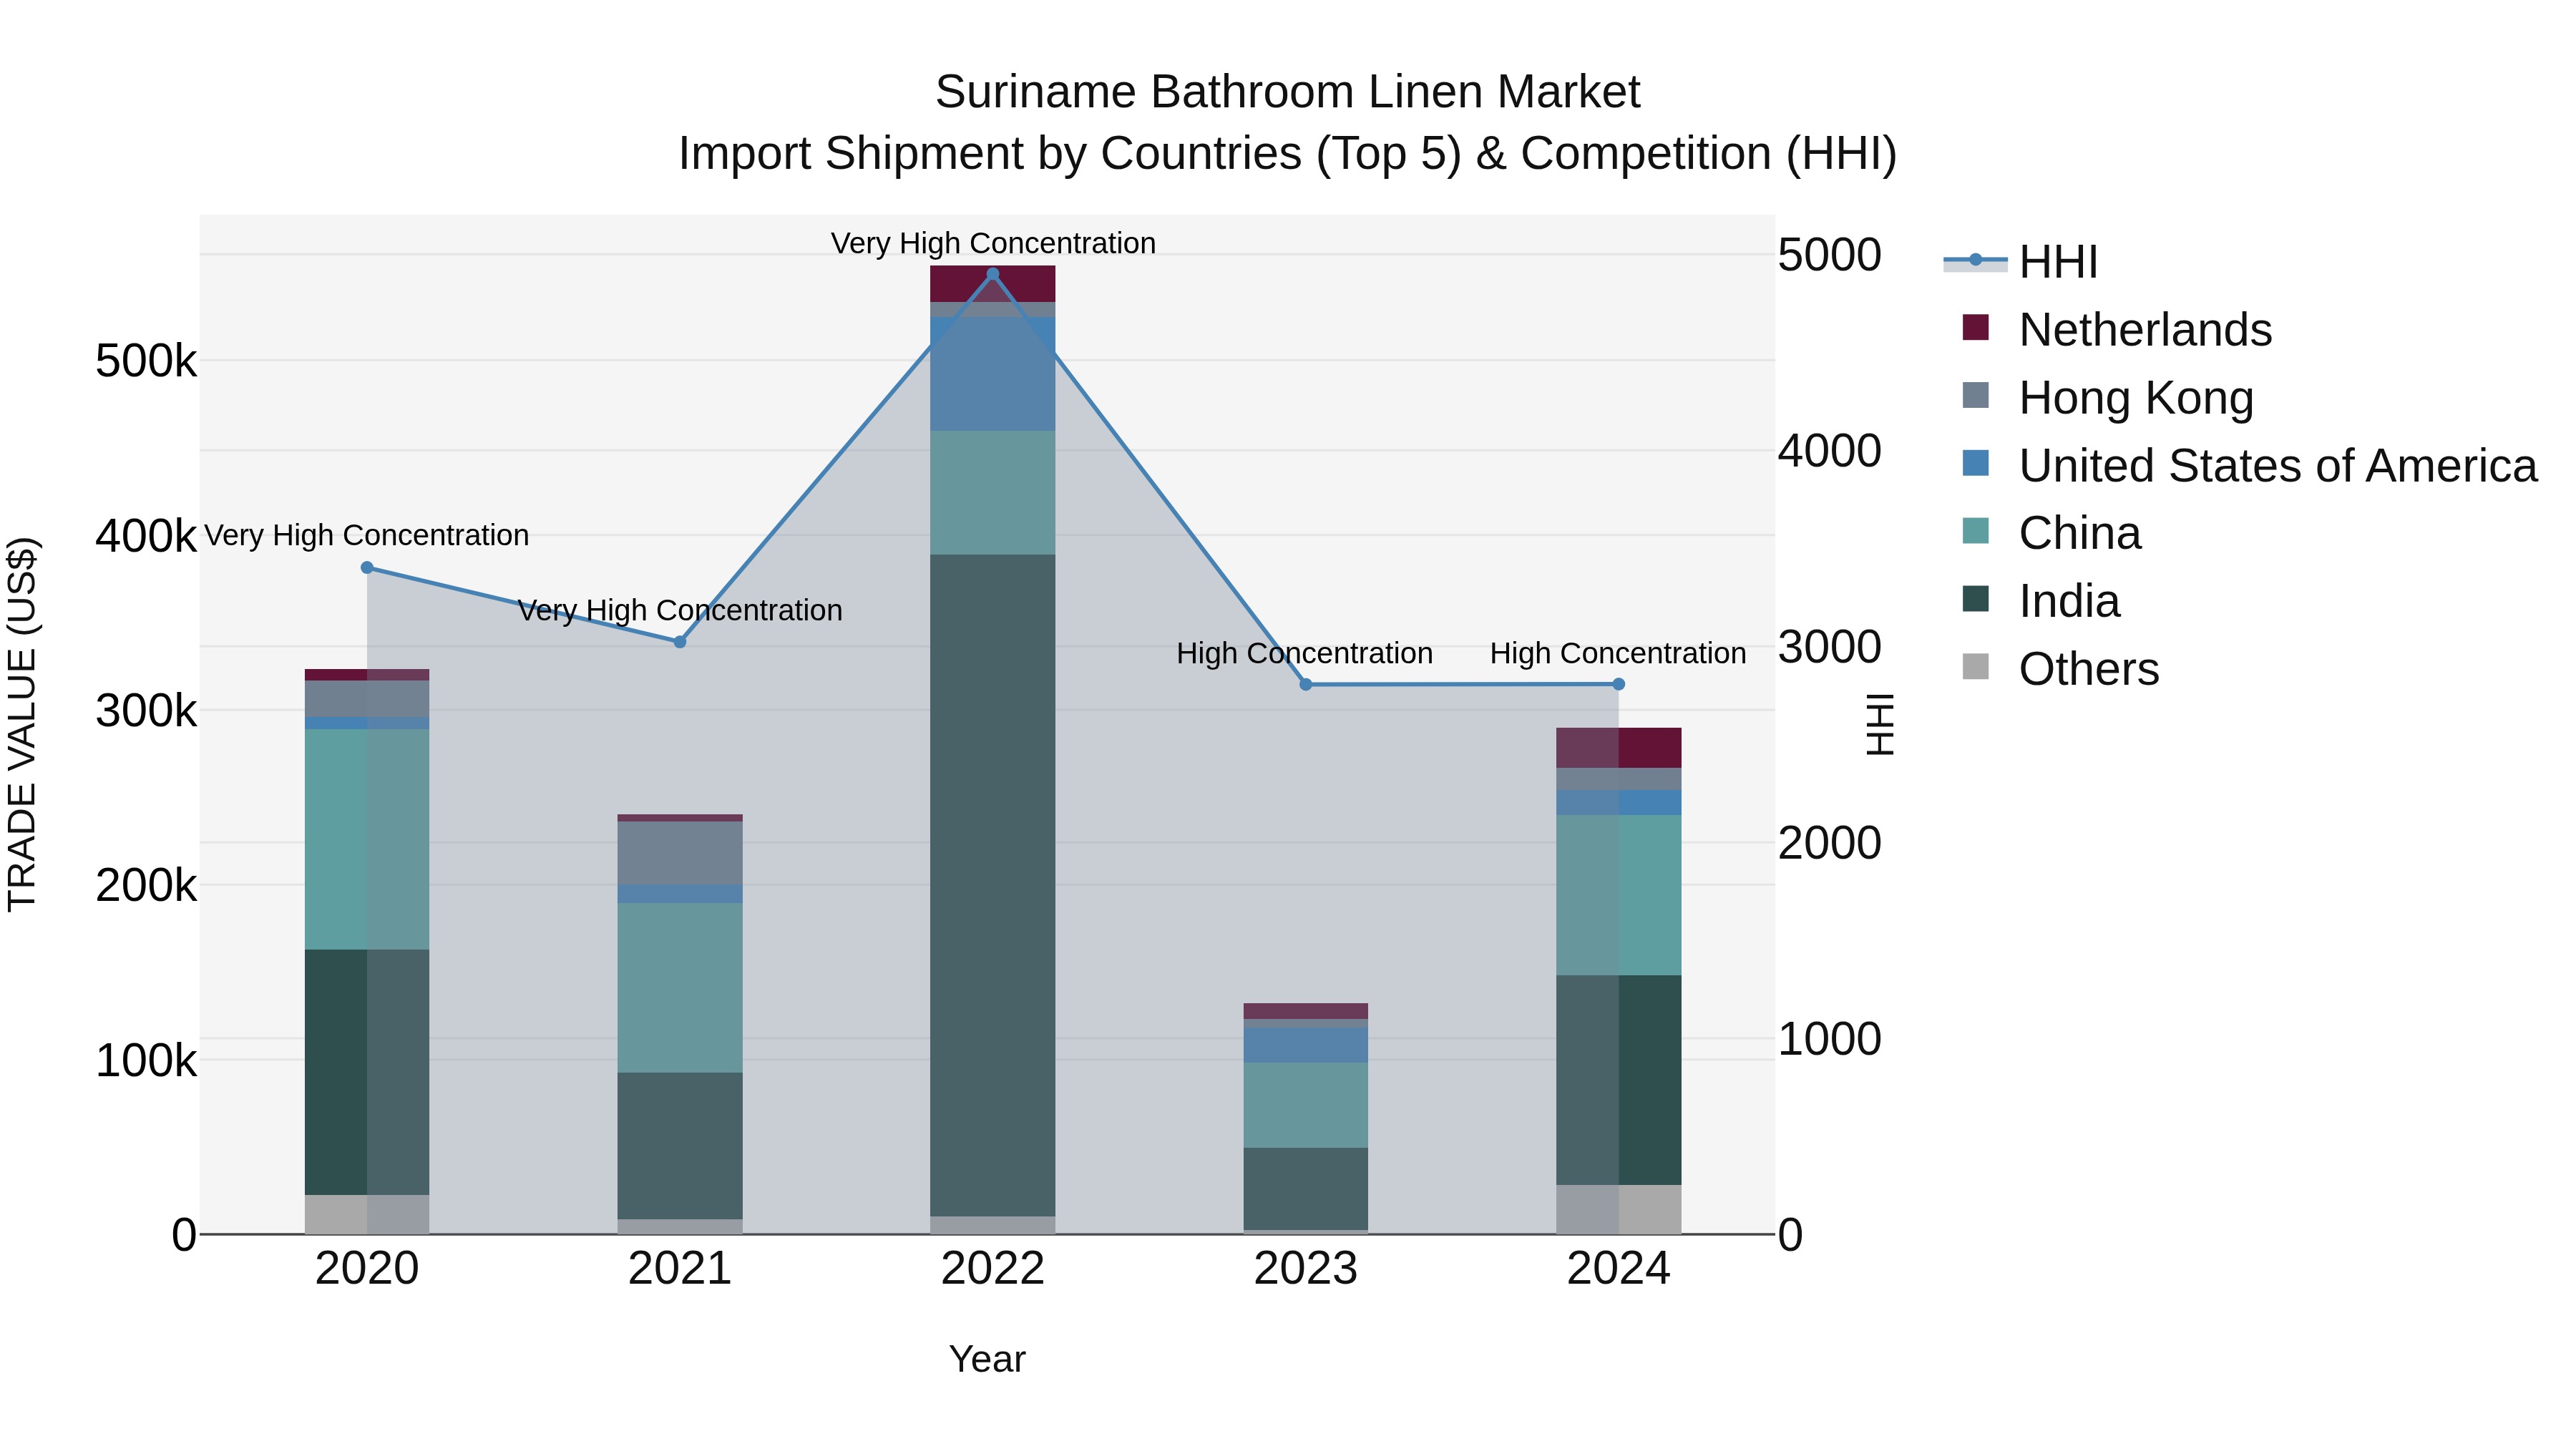2576x1449 pixels.
Task: Click the 100k trade value tick
Action: pos(146,1060)
